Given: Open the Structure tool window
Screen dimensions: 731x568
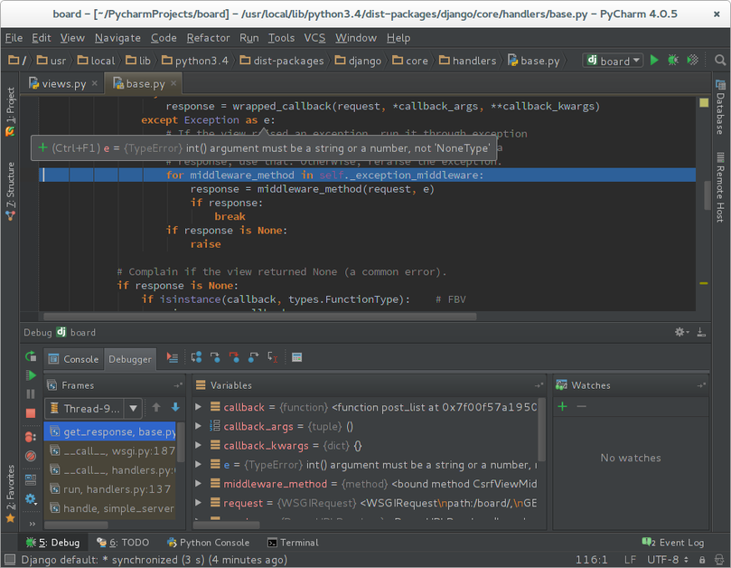Looking at the screenshot, I should tap(10, 192).
